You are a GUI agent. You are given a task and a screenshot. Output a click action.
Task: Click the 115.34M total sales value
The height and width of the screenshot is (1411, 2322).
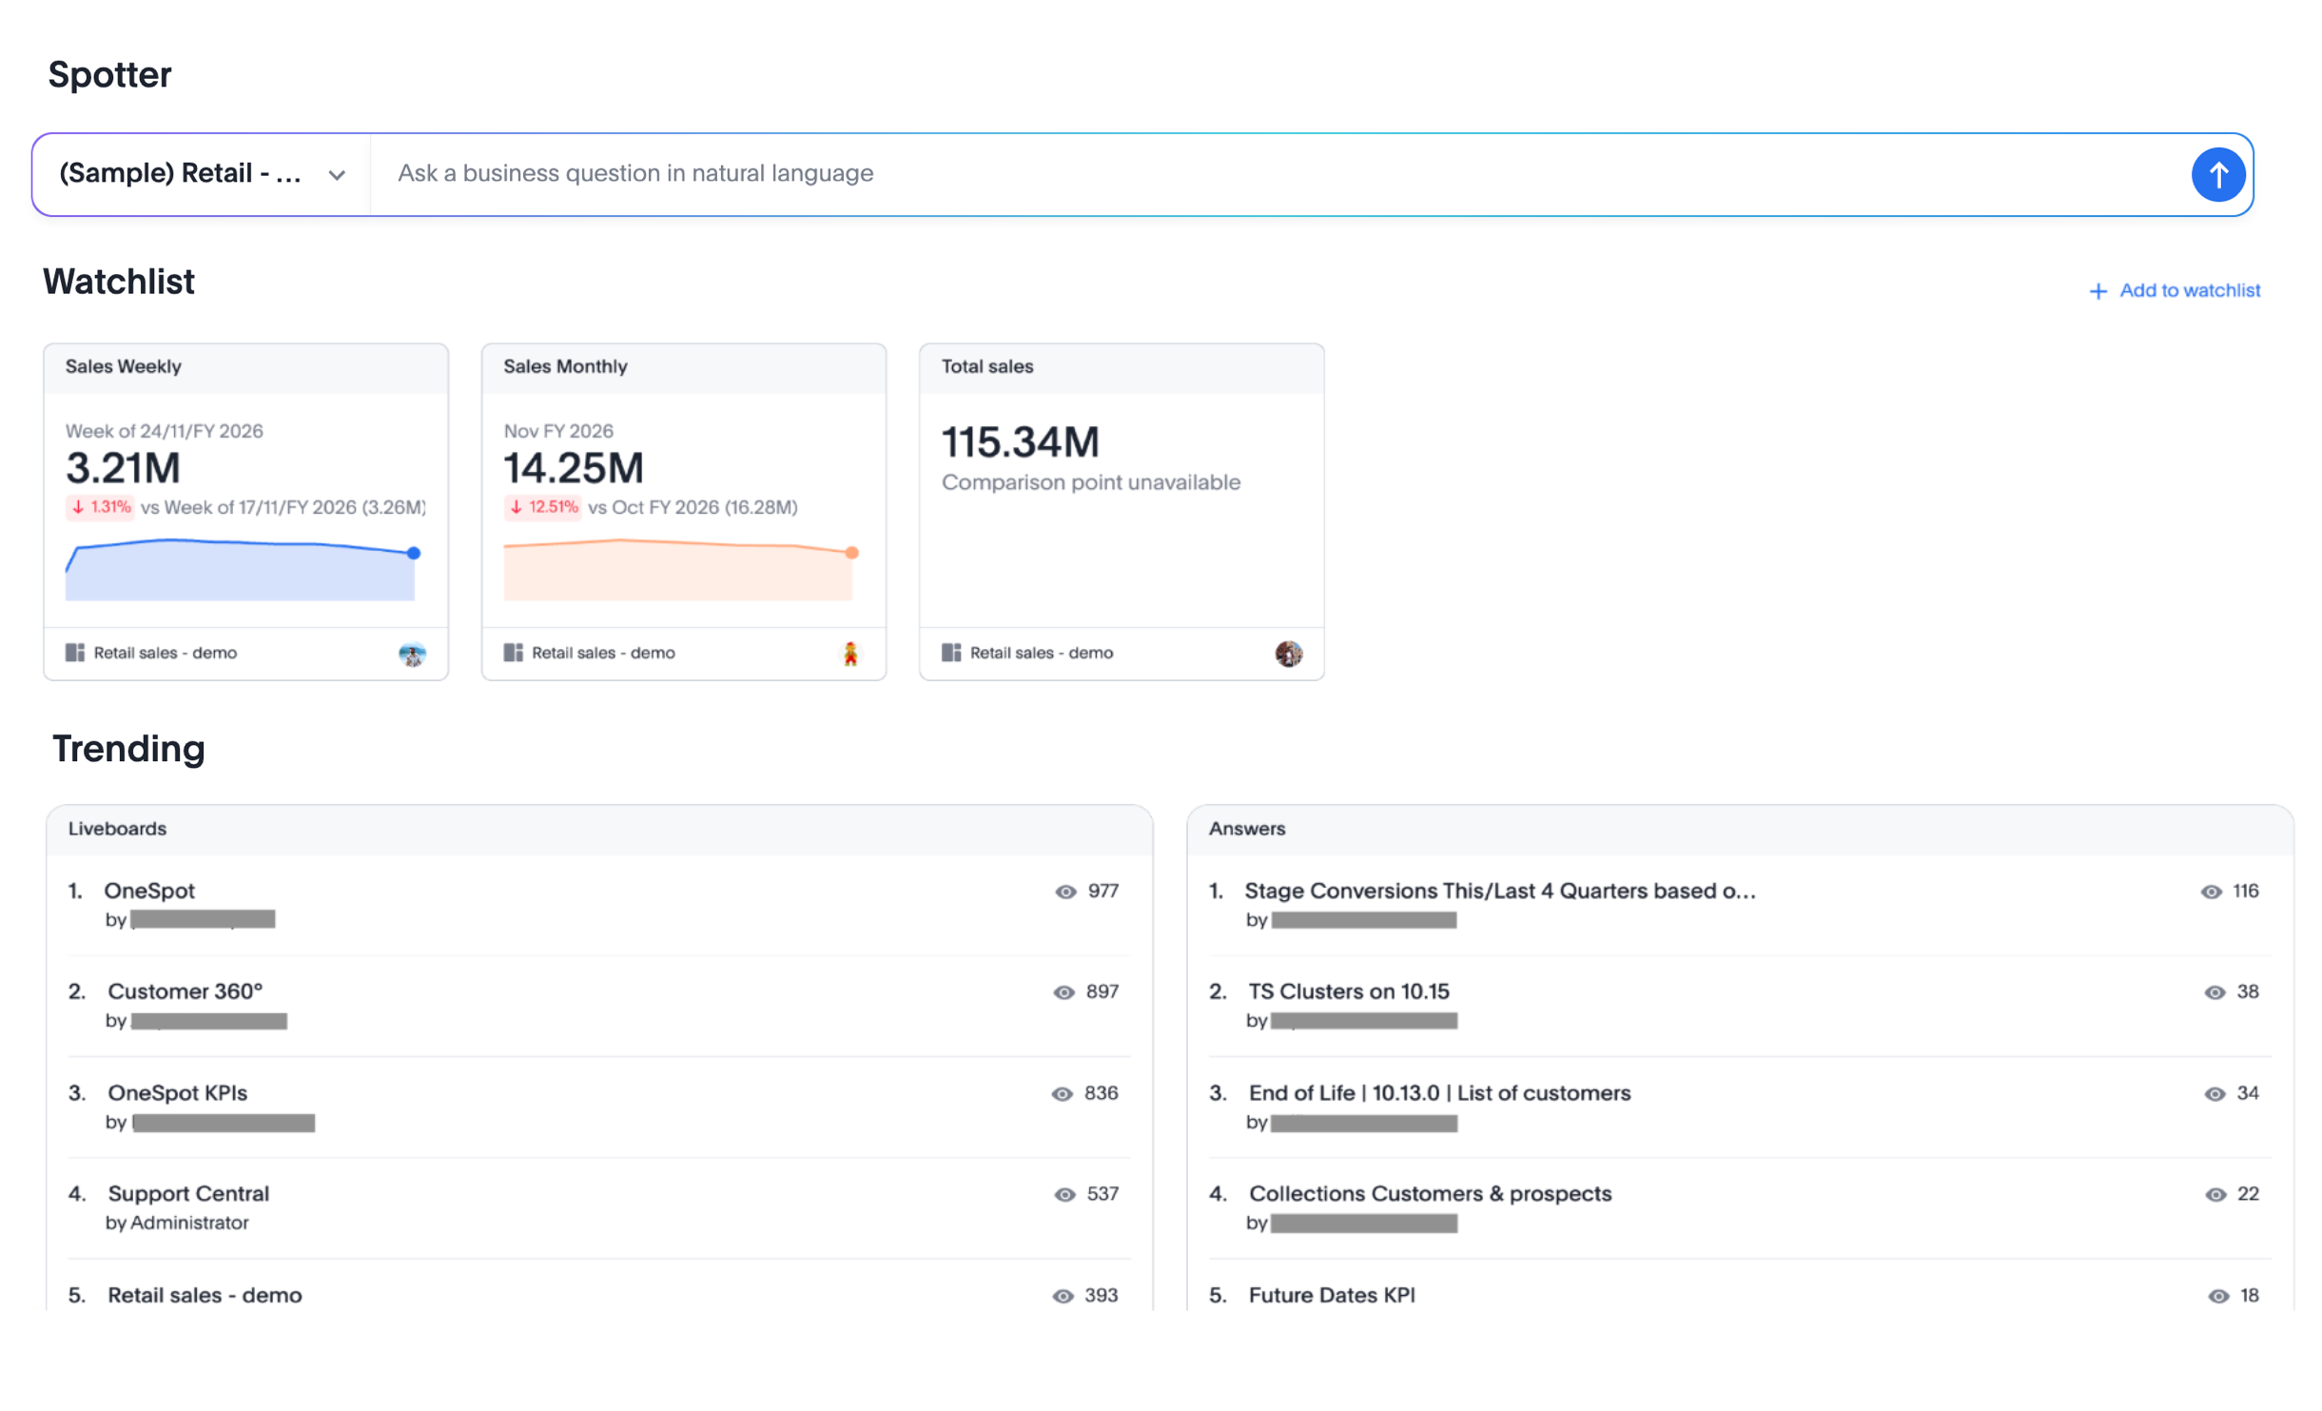tap(1020, 441)
